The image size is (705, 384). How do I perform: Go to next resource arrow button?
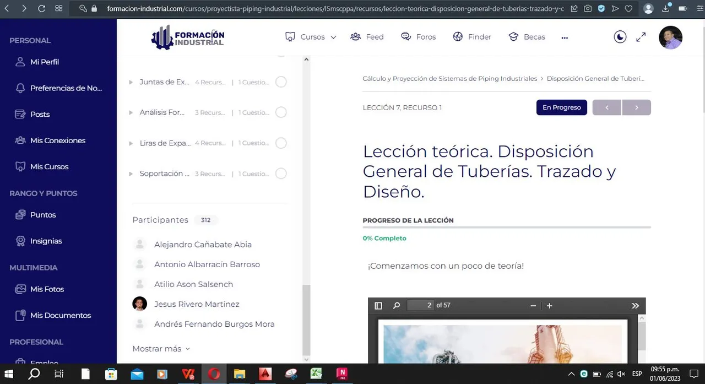[637, 107]
